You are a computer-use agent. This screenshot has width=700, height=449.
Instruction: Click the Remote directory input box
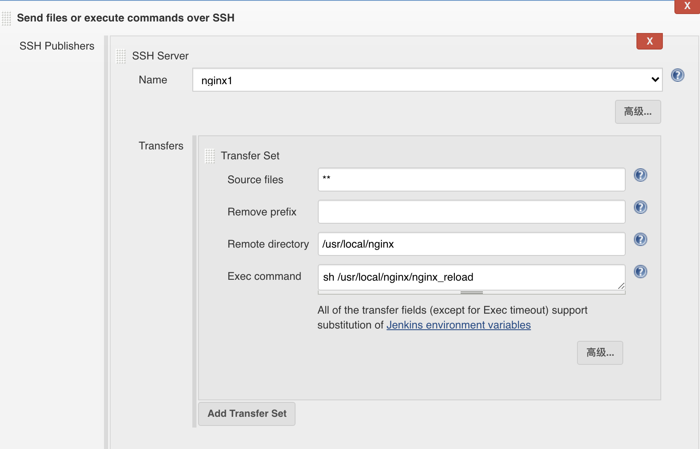[x=471, y=244]
